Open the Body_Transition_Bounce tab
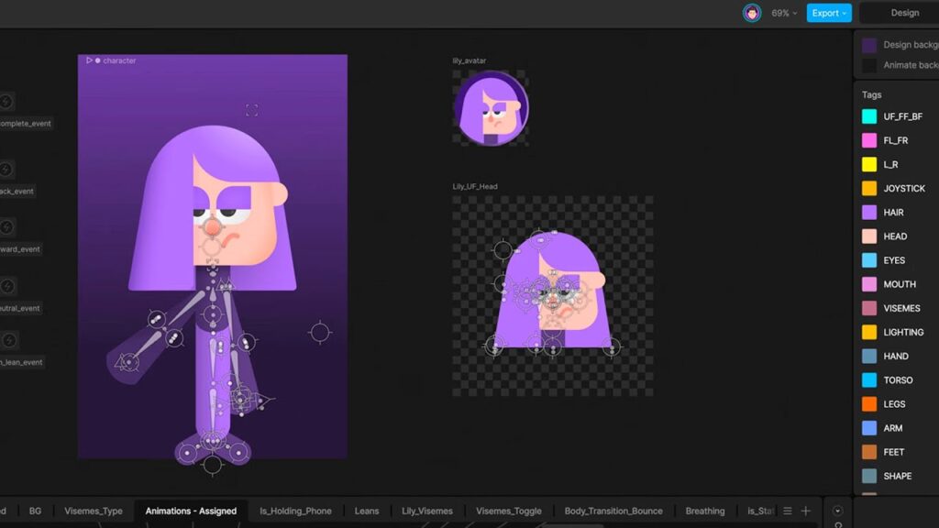Image resolution: width=939 pixels, height=528 pixels. 613,511
